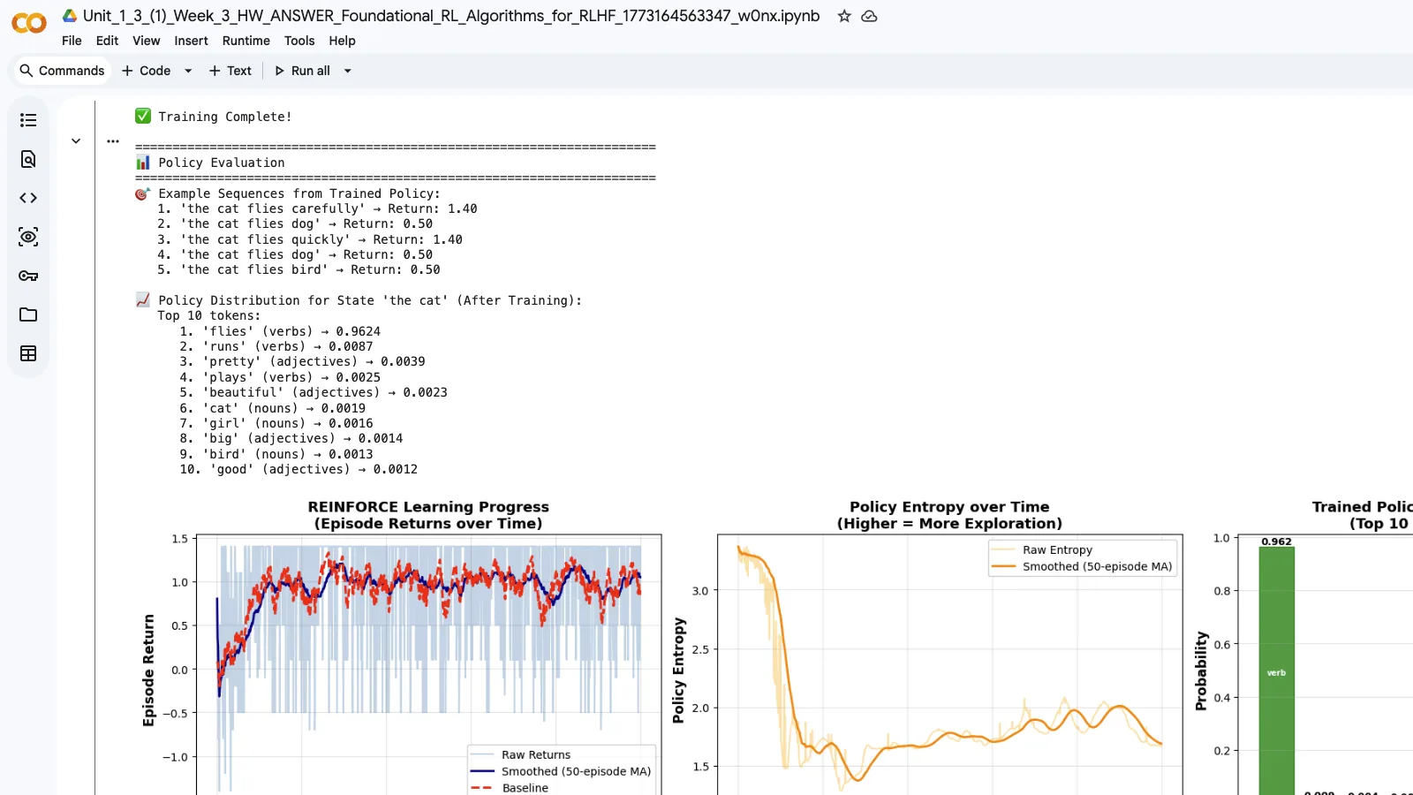Click the Policy Entropy over Time chart
The width and height of the screenshot is (1413, 795).
[949, 664]
